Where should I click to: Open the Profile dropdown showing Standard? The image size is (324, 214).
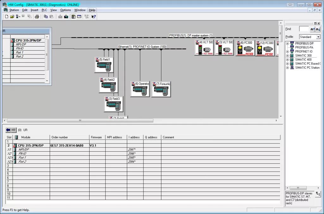(318, 37)
